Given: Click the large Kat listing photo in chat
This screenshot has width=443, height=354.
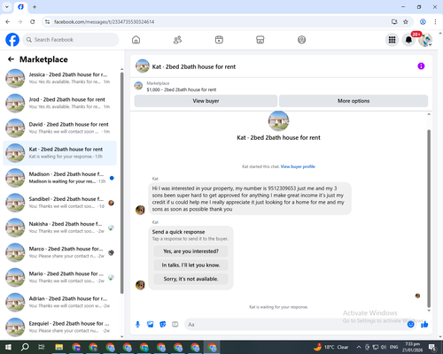Looking at the screenshot, I should [278, 121].
